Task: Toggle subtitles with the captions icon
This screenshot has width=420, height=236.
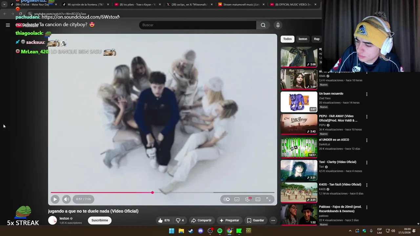Action: pyautogui.click(x=237, y=199)
